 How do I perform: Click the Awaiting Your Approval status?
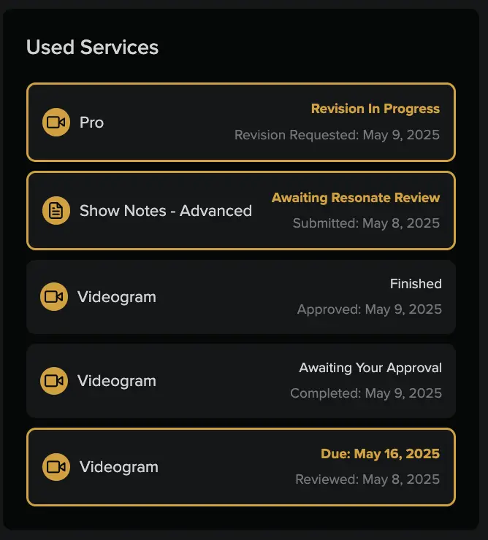370,368
